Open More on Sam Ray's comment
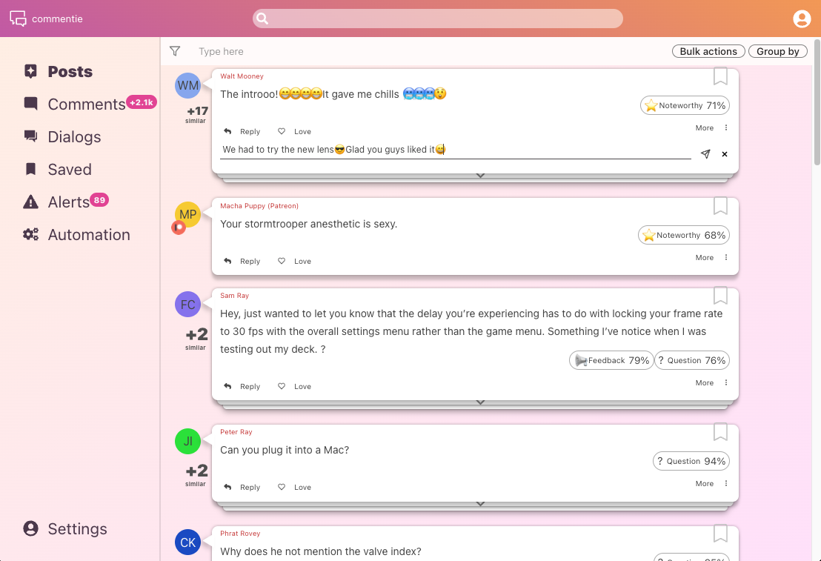 click(704, 382)
